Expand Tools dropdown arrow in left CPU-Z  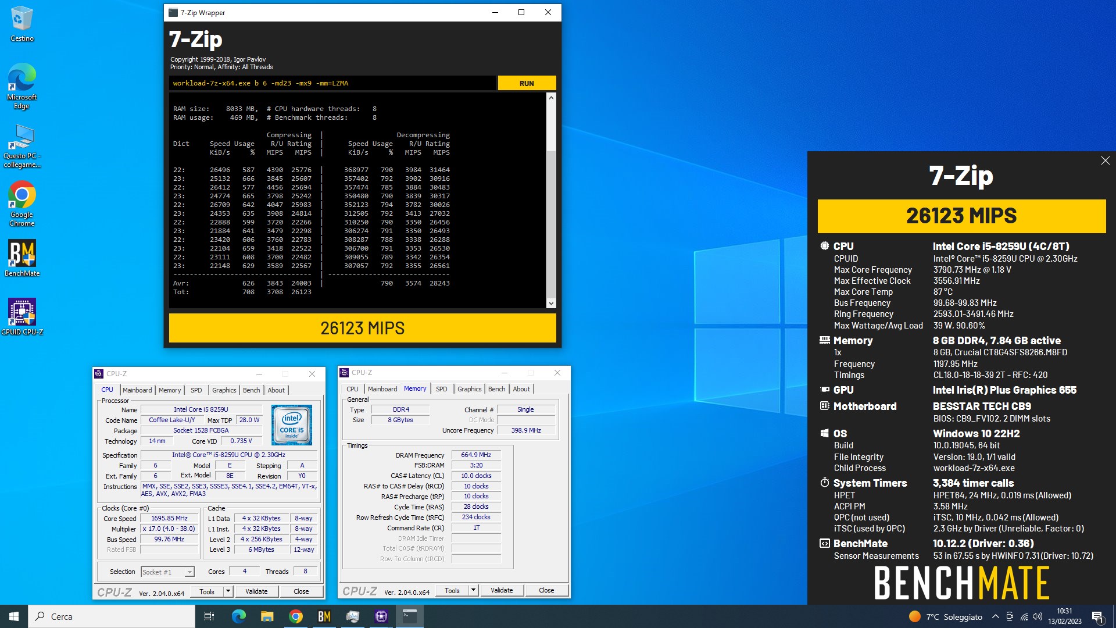click(228, 591)
